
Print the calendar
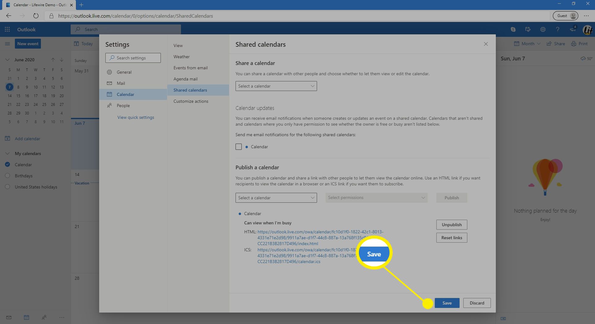pyautogui.click(x=580, y=44)
